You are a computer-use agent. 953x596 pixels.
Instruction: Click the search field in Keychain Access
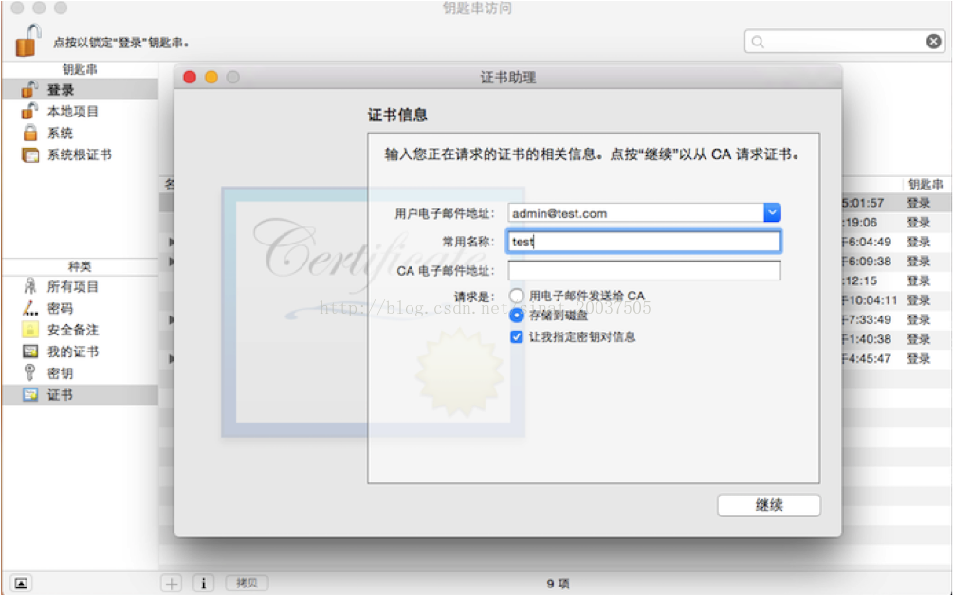pyautogui.click(x=845, y=42)
